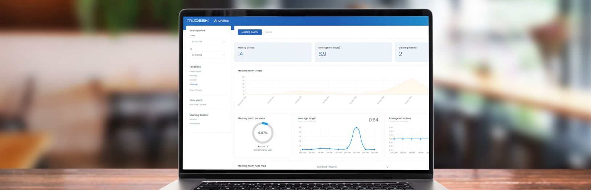Click the 'Meeting time (hours)' 8.9 card

(x=353, y=52)
